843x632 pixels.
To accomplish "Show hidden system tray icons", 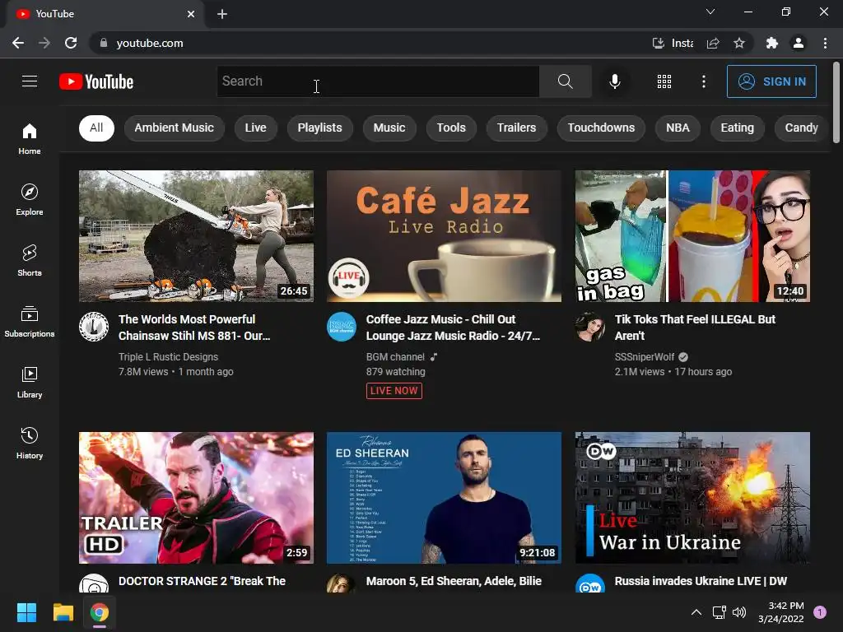I will coord(696,612).
